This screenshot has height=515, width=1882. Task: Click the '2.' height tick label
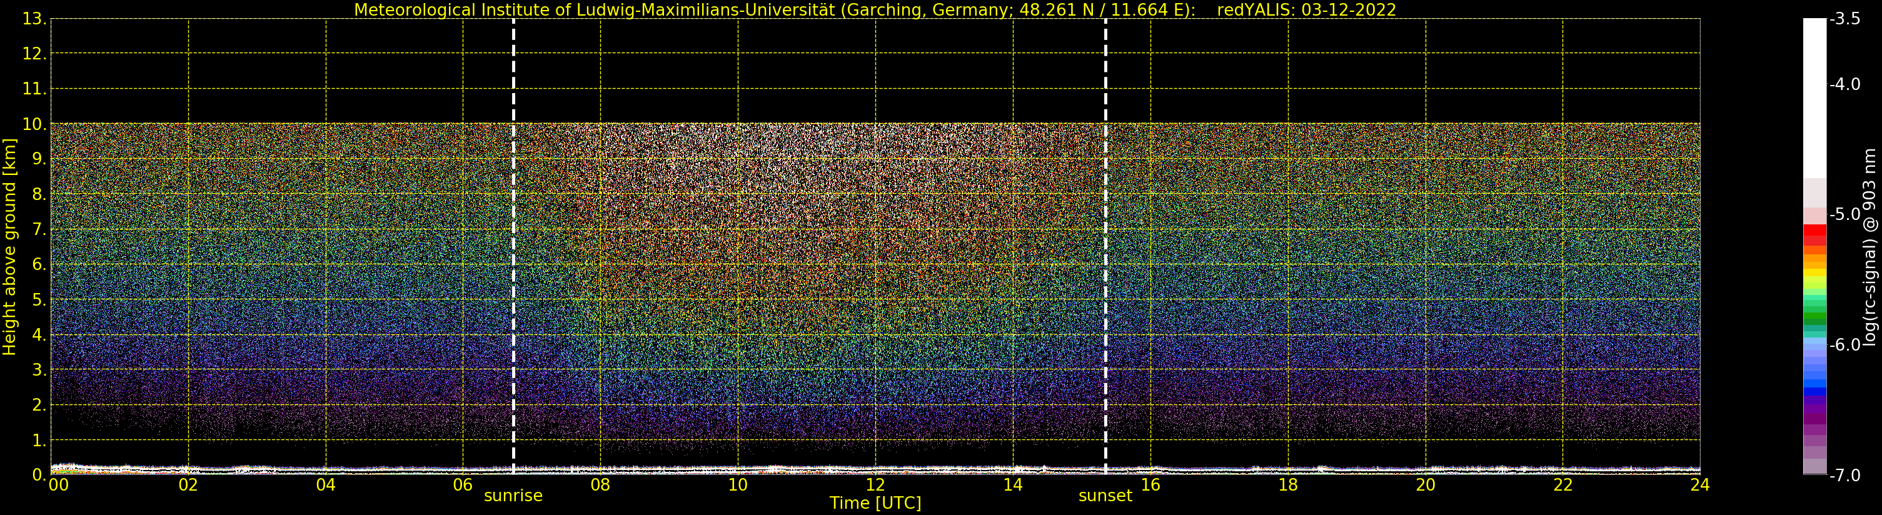point(39,405)
